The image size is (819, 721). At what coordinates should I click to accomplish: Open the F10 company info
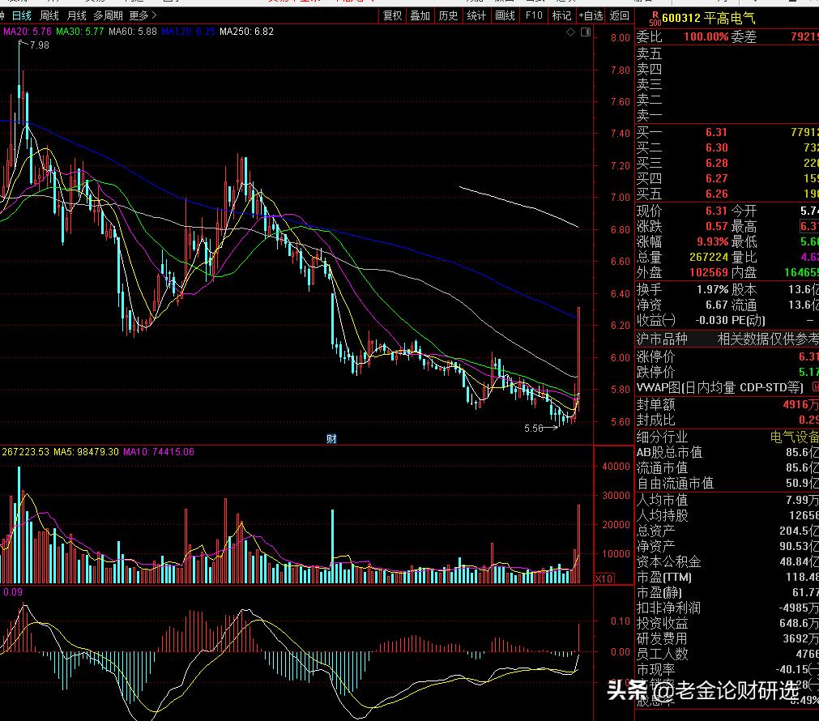(534, 15)
